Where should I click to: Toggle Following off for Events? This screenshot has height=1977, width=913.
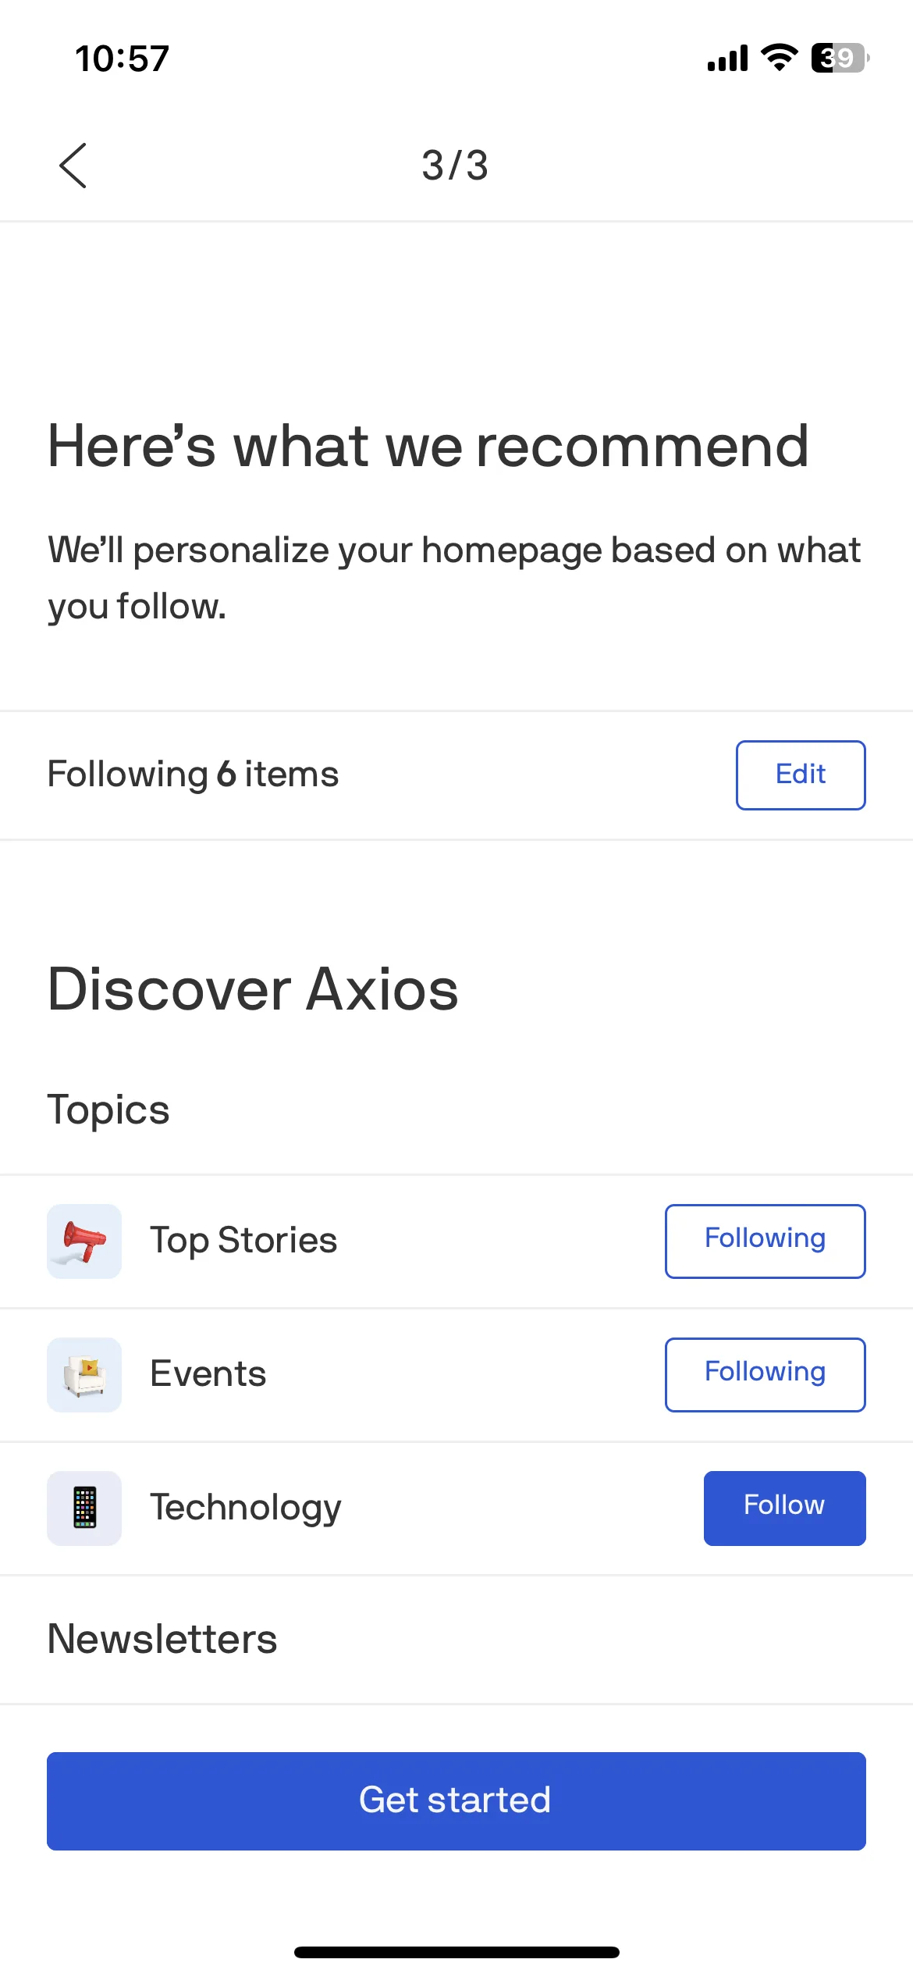(765, 1374)
